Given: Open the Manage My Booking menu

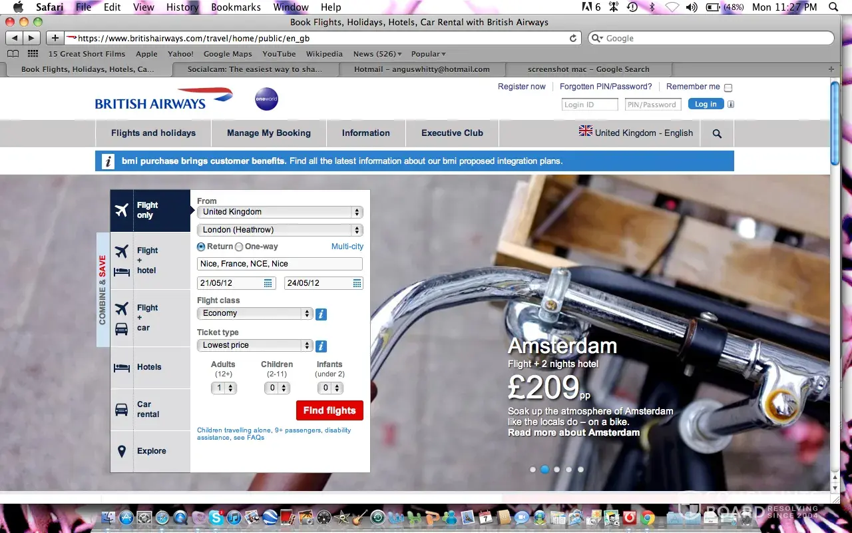Looking at the screenshot, I should pos(268,133).
